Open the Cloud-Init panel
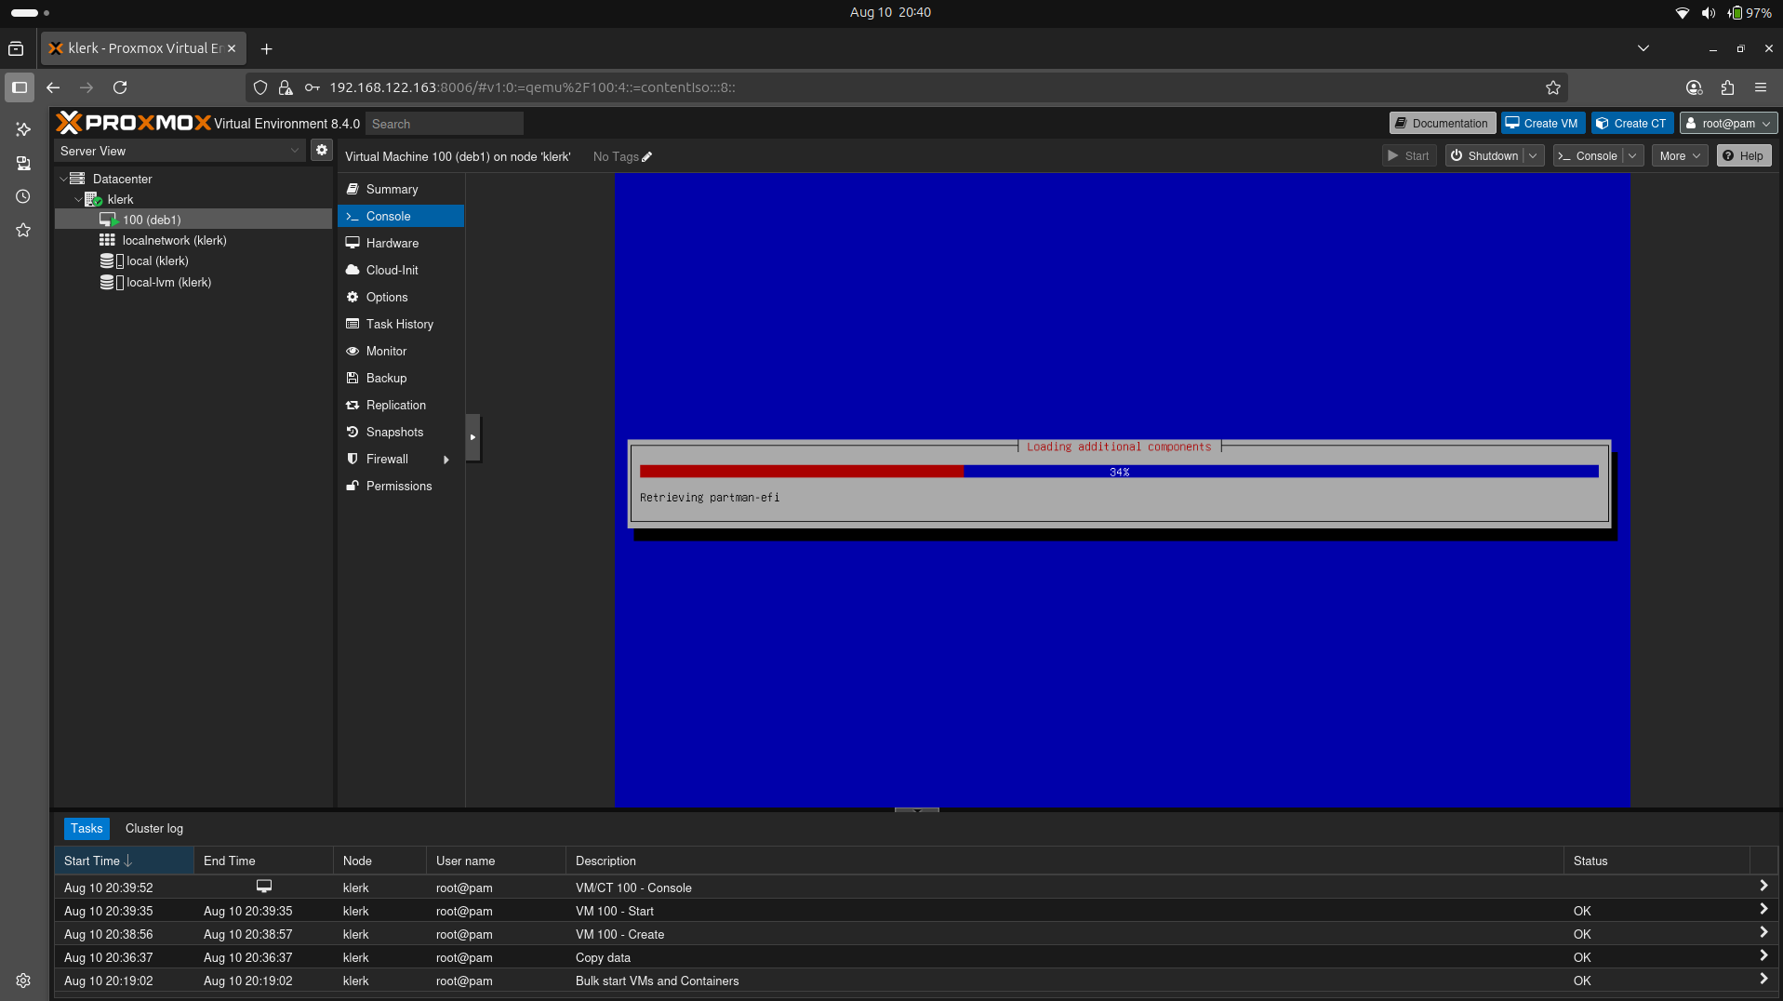This screenshot has width=1783, height=1001. coord(391,270)
